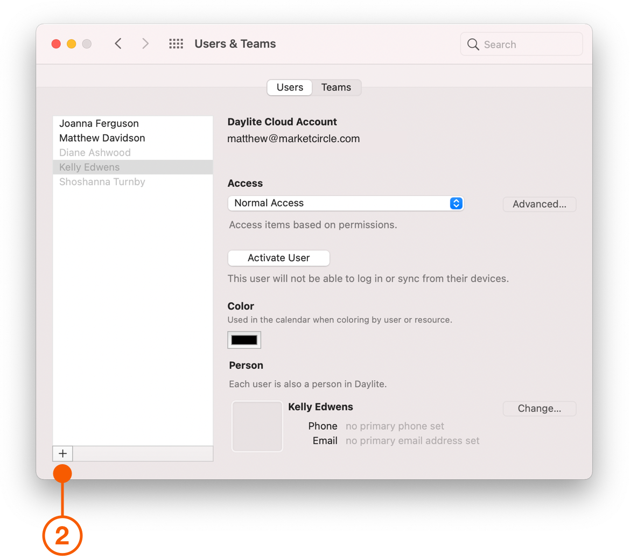Switch to the Teams tab

pyautogui.click(x=336, y=87)
